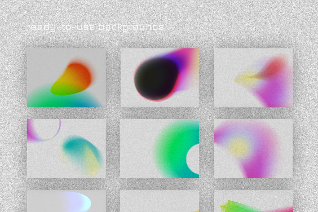Click the 'ready-to-use backgrounds' heading text

click(x=95, y=27)
